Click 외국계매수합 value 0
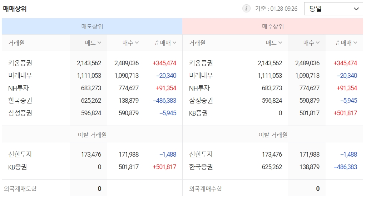 pos(318,189)
